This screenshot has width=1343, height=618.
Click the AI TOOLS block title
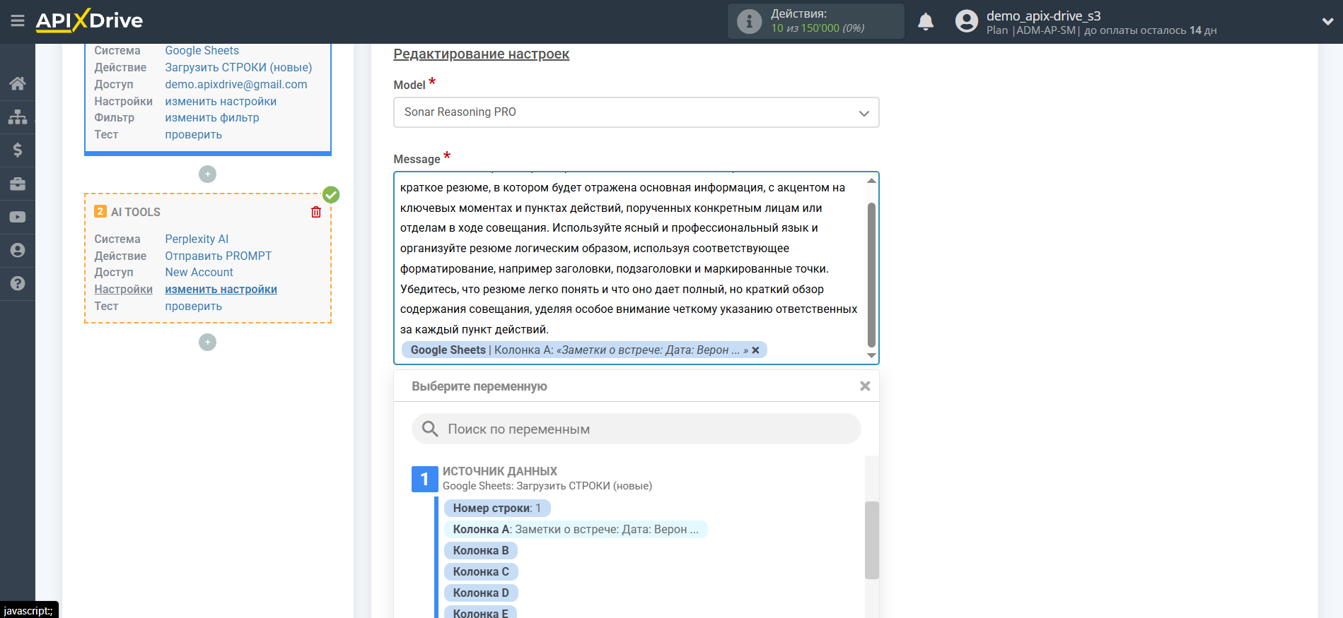click(135, 212)
